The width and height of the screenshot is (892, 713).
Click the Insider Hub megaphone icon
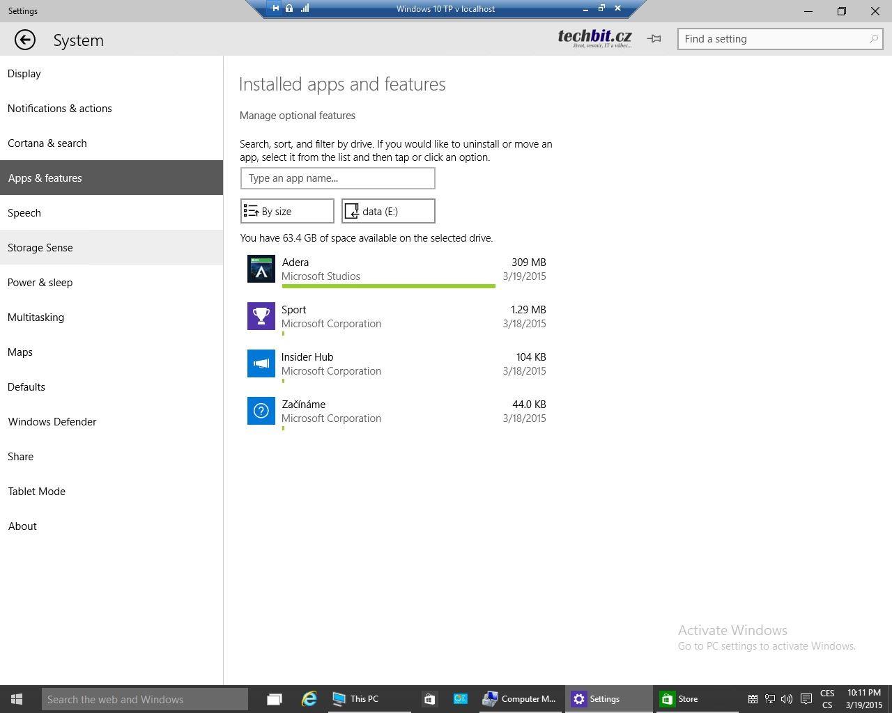tap(261, 363)
